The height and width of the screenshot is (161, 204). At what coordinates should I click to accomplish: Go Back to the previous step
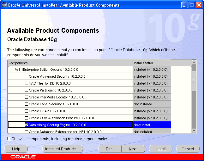110,149
